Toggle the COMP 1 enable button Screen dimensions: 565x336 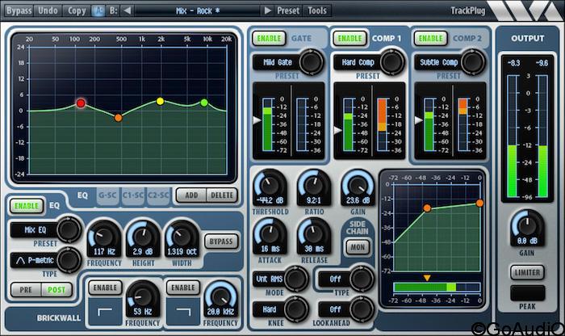coord(349,38)
